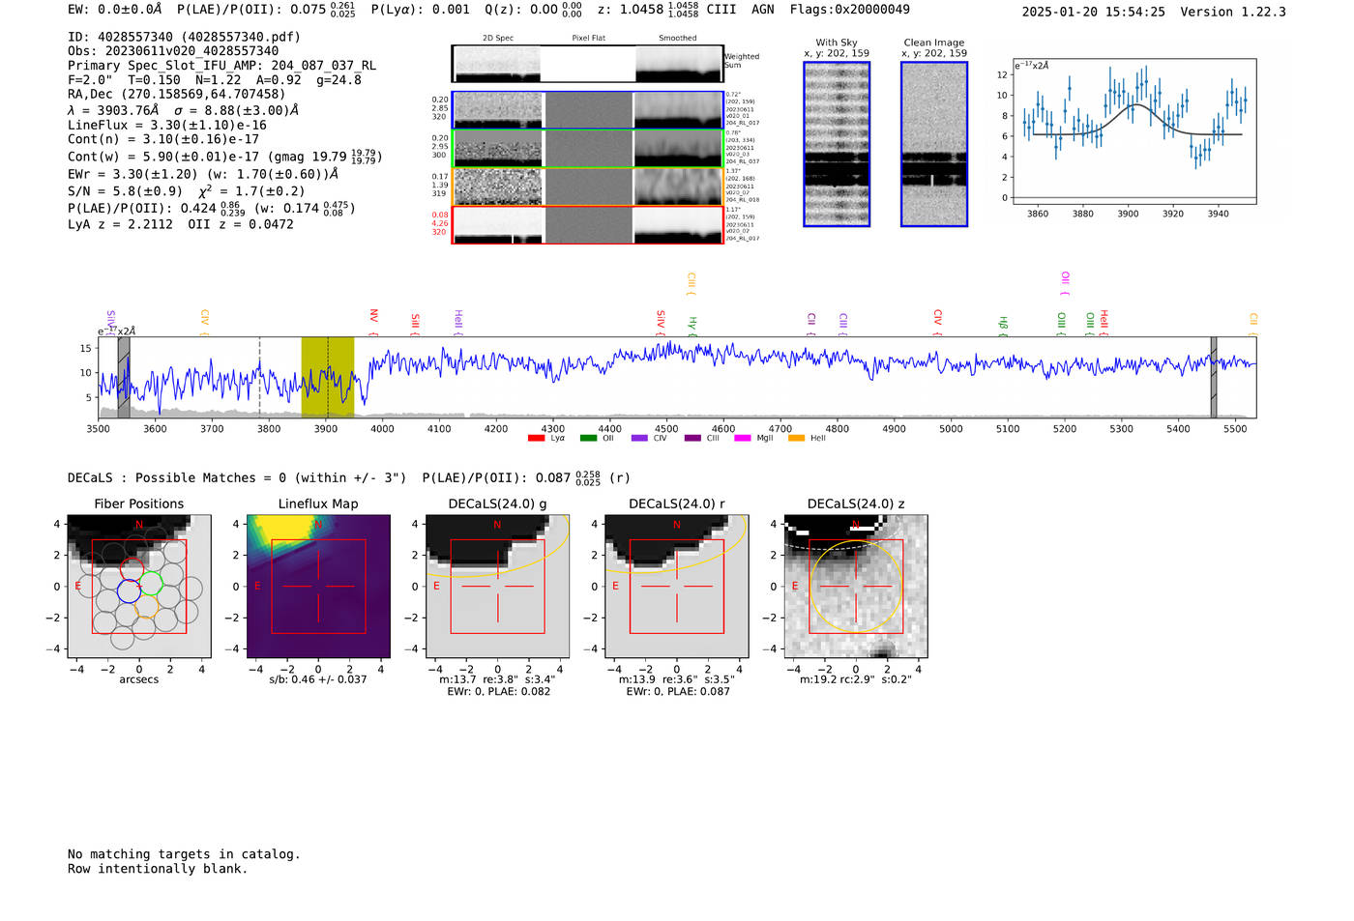Select the magenta MgII legend swatch
This screenshot has height=921, width=1354.
click(743, 439)
